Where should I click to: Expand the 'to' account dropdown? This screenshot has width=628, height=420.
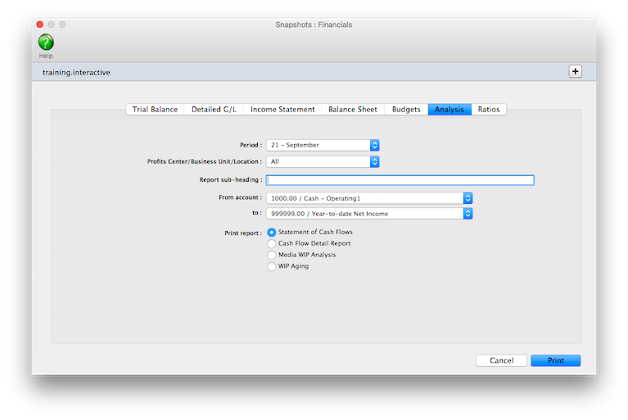pos(369,214)
